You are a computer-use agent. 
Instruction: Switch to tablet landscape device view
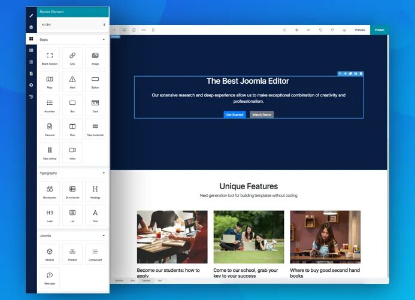click(x=144, y=30)
